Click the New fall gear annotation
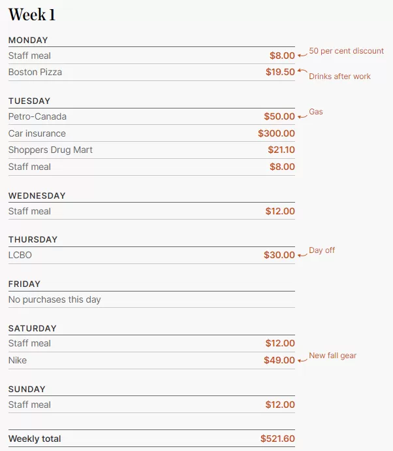The width and height of the screenshot is (393, 451). tap(333, 356)
